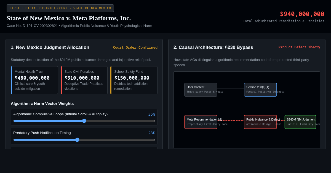
Task: Click the Causal Architecture: §230 Bypass heading
Action: pos(213,47)
